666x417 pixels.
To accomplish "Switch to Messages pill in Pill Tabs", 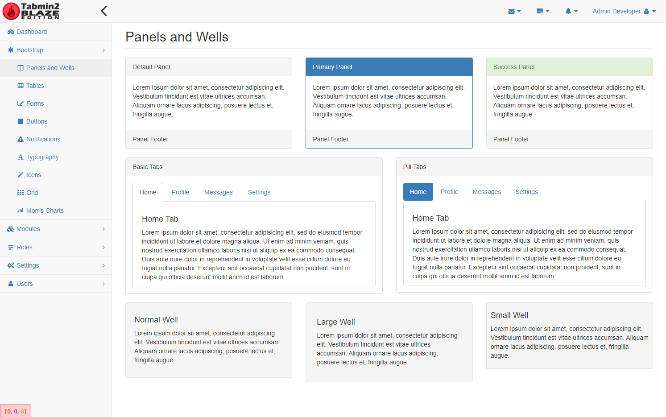I will (487, 192).
